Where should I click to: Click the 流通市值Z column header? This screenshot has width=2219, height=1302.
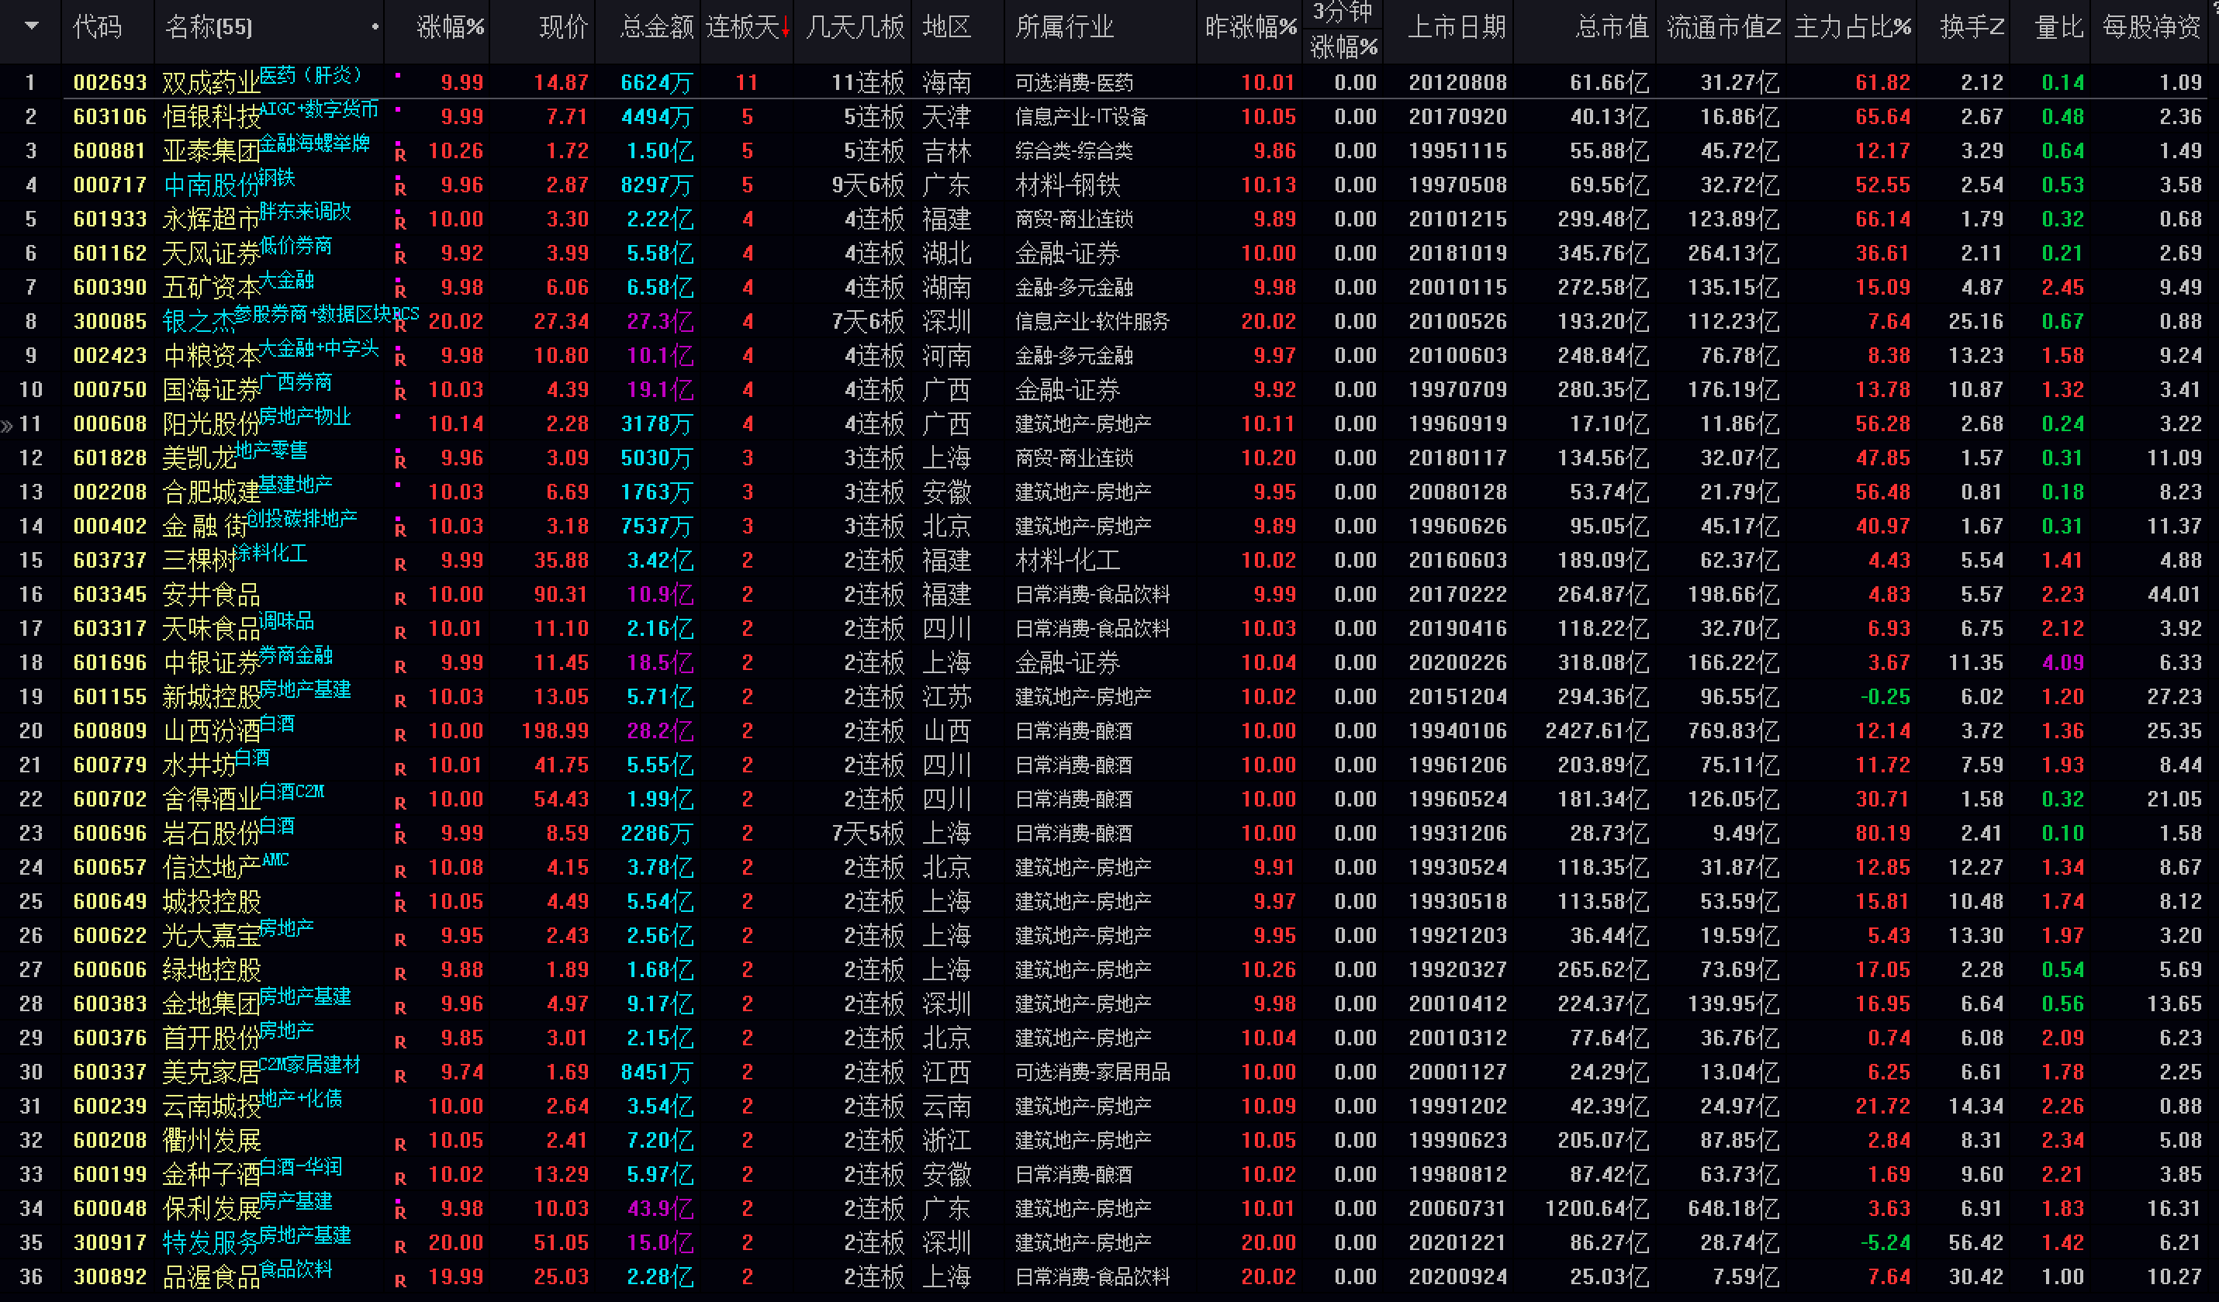click(1723, 27)
